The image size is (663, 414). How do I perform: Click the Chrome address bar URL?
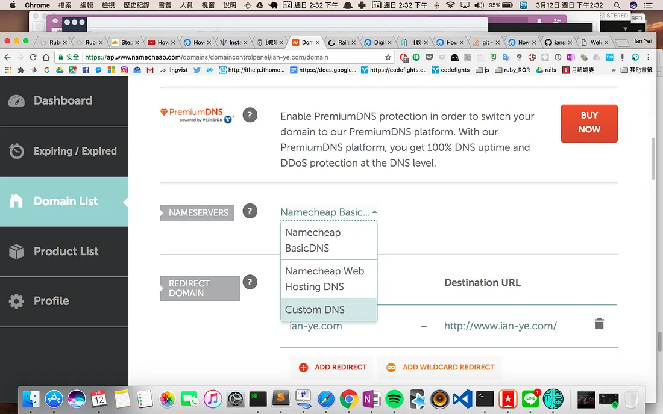(206, 57)
